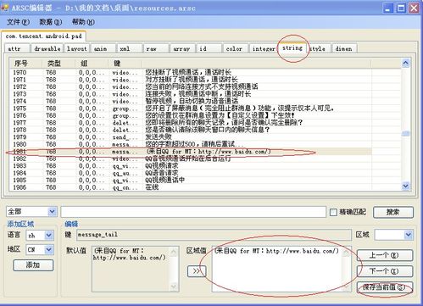Select the color tab

(234, 49)
